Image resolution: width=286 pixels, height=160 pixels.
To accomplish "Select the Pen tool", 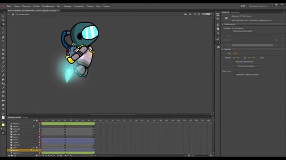I will pyautogui.click(x=3, y=37).
